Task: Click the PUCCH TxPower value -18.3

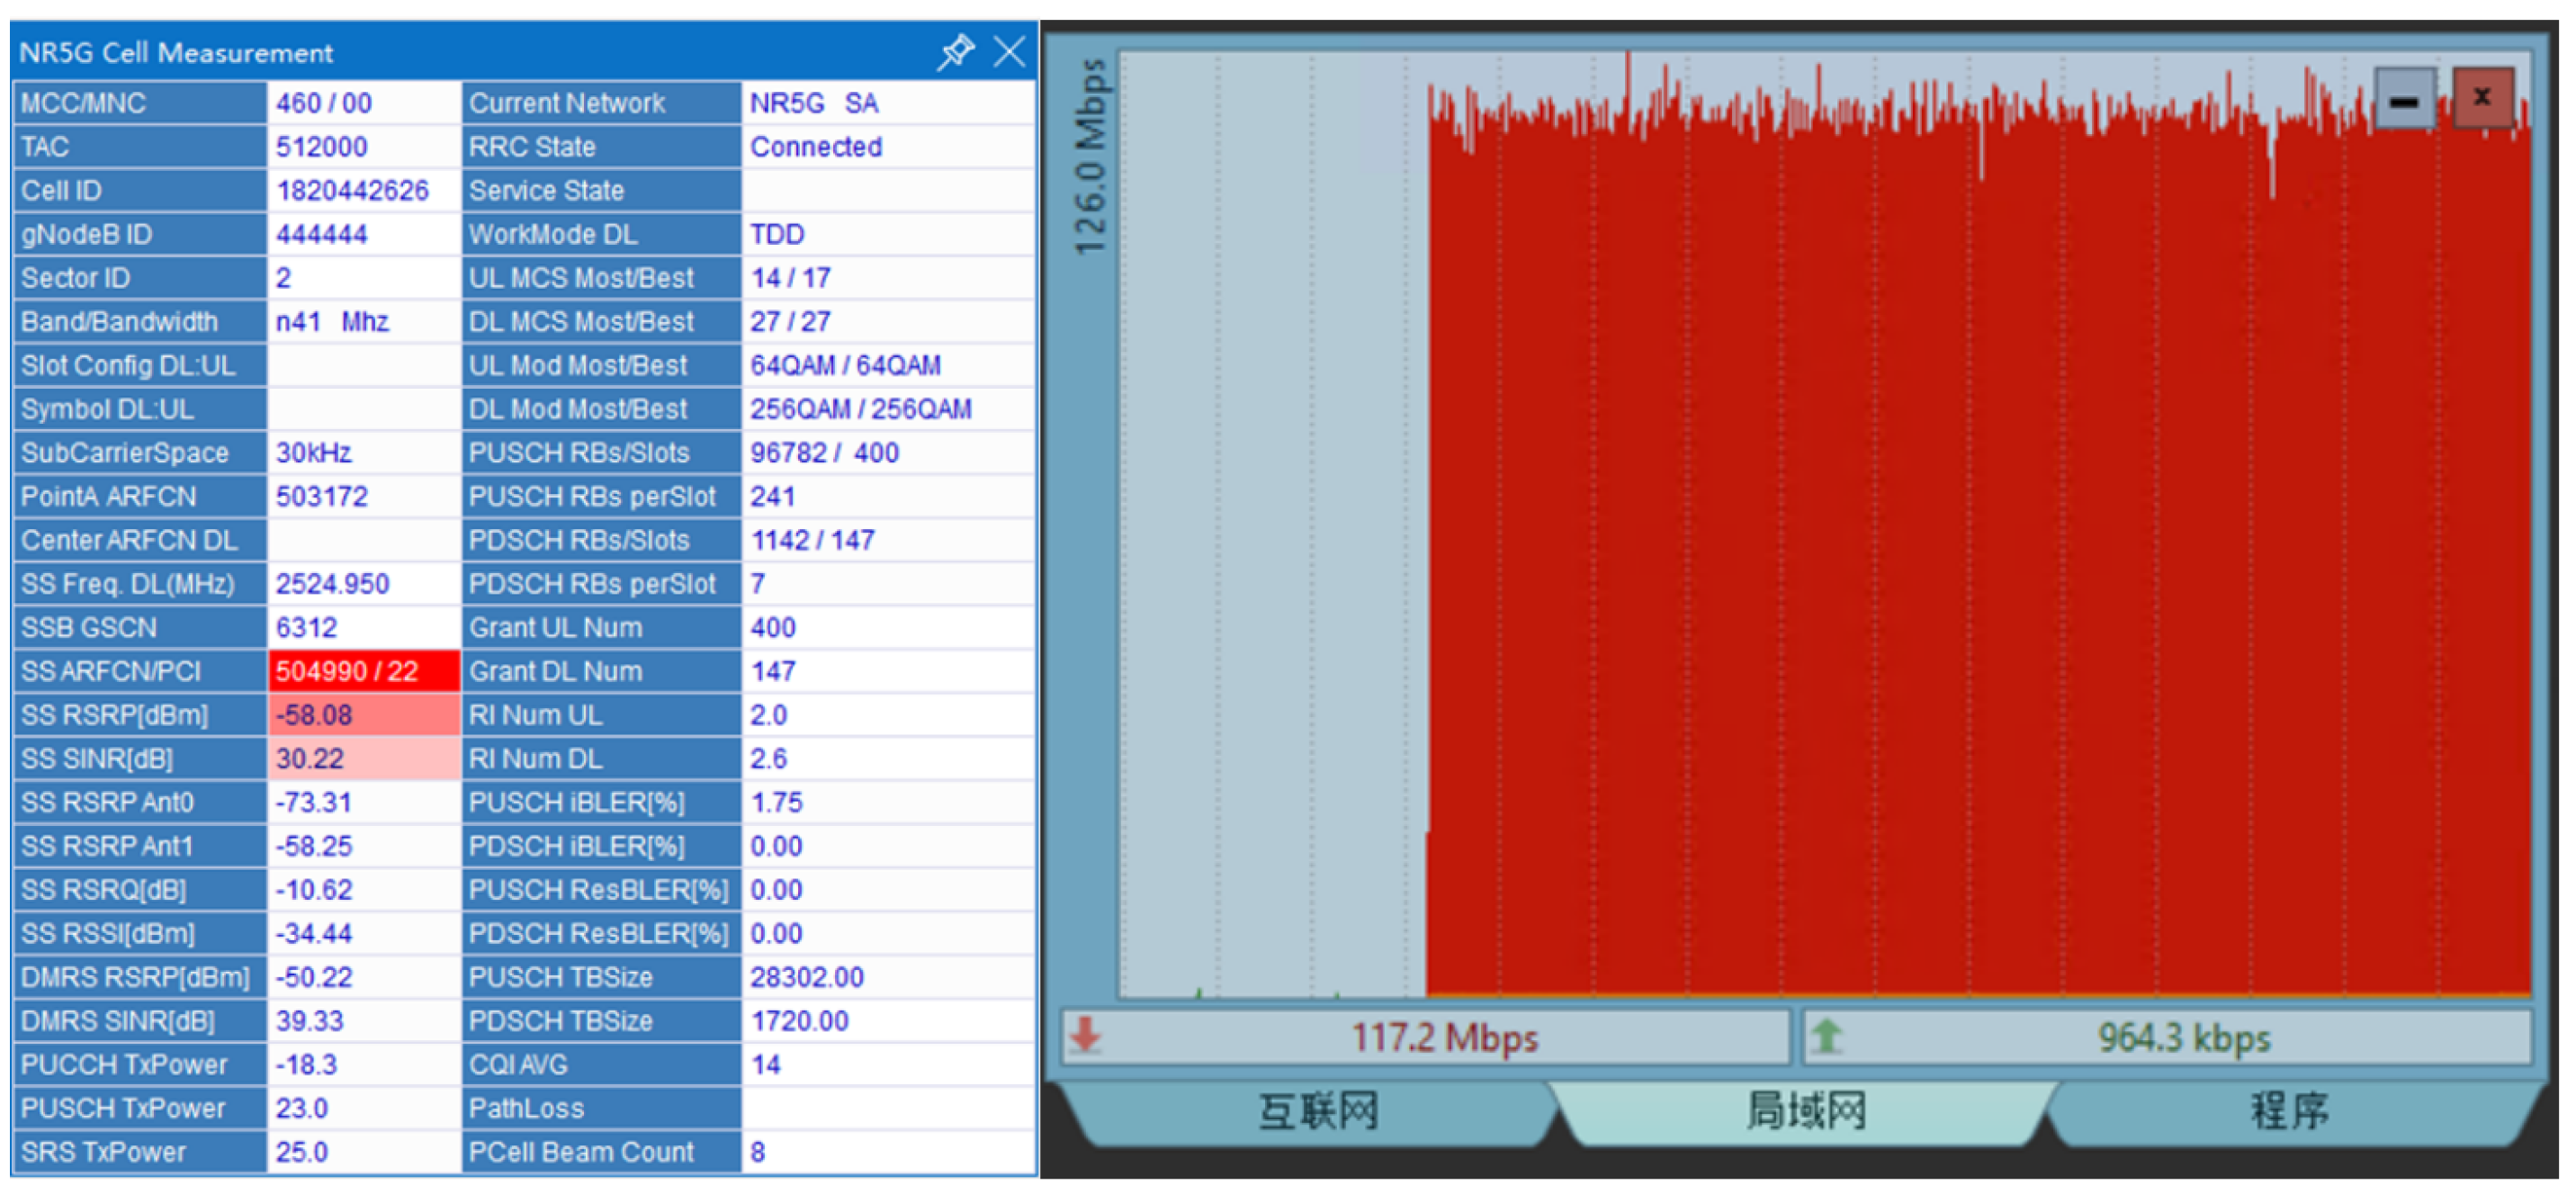Action: [x=306, y=1064]
